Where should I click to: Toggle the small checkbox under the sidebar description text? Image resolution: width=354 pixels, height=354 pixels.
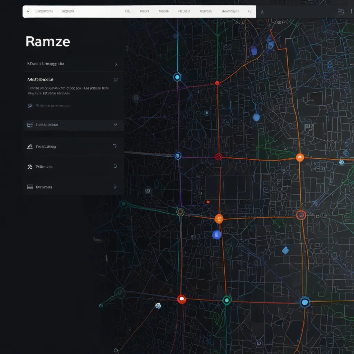point(30,106)
